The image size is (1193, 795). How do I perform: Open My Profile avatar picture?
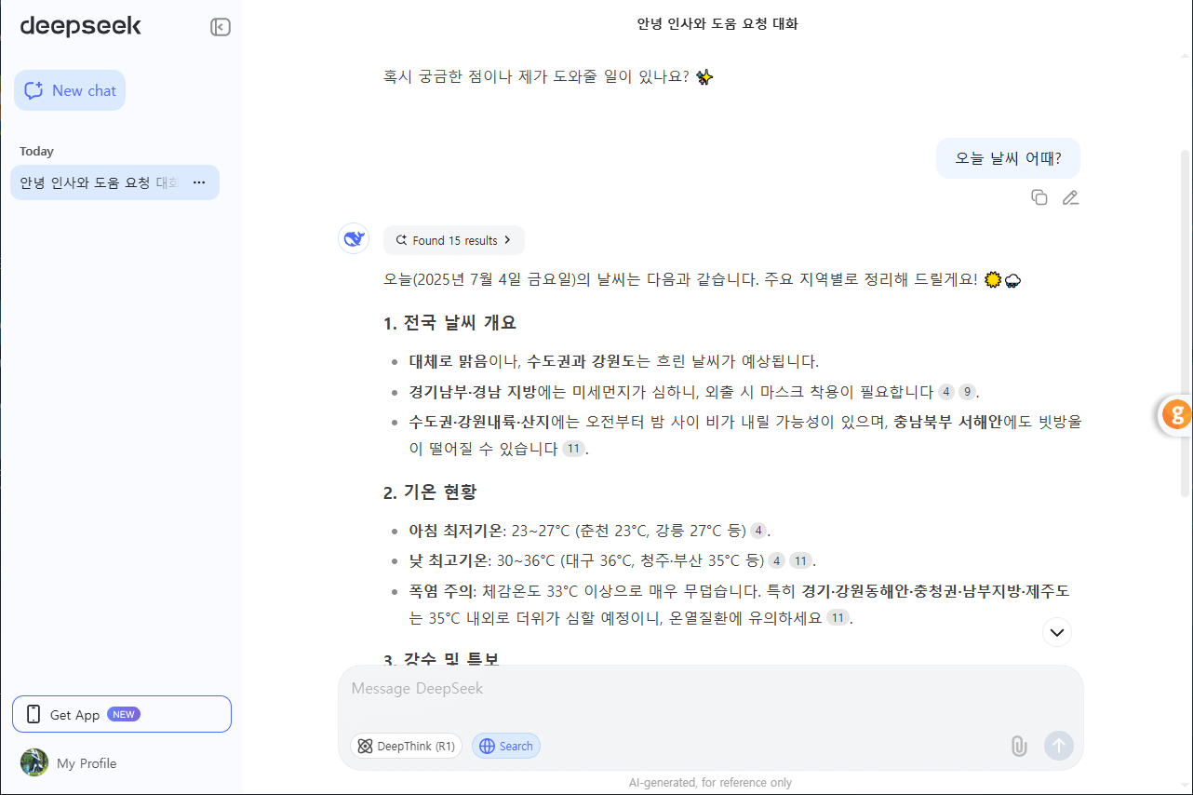pos(34,762)
